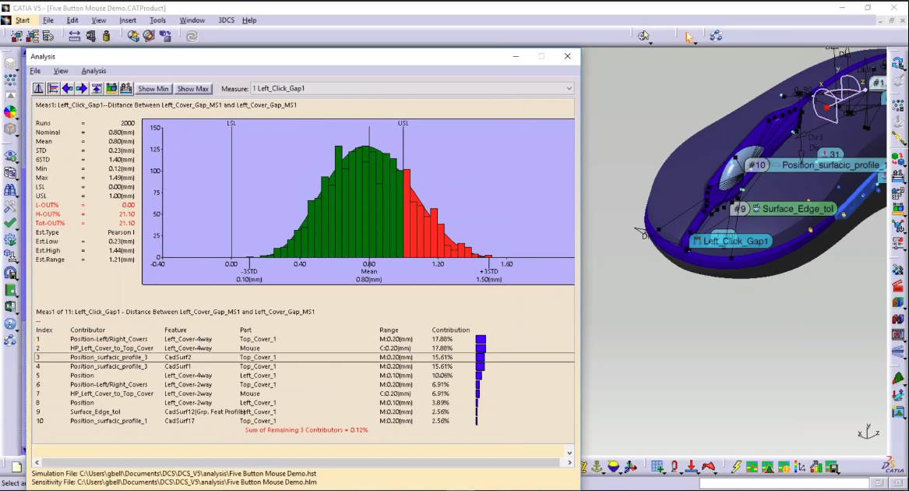
Task: Click the bar chart with arrow icon
Action: click(816, 467)
